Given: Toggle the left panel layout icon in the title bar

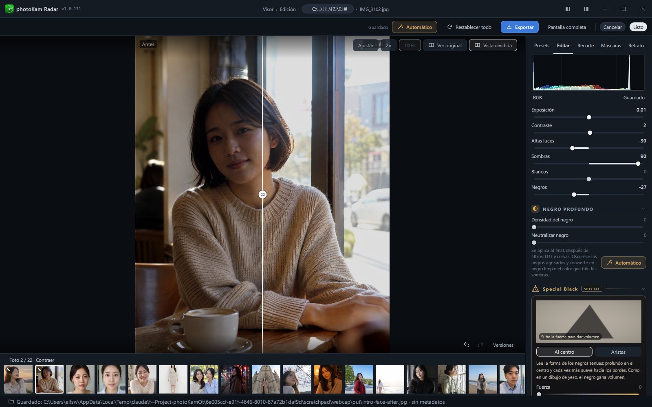Looking at the screenshot, I should [568, 9].
